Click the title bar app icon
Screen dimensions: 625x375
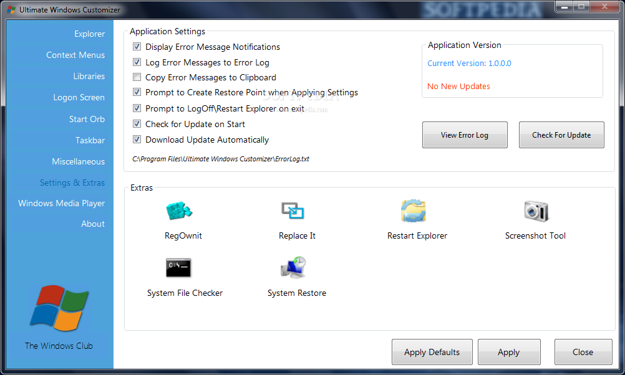click(11, 9)
